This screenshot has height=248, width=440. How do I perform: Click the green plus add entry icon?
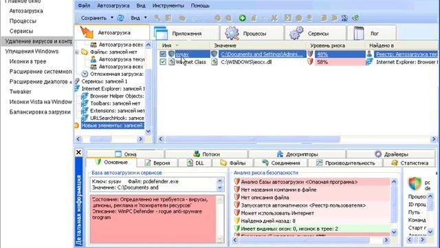(242, 18)
